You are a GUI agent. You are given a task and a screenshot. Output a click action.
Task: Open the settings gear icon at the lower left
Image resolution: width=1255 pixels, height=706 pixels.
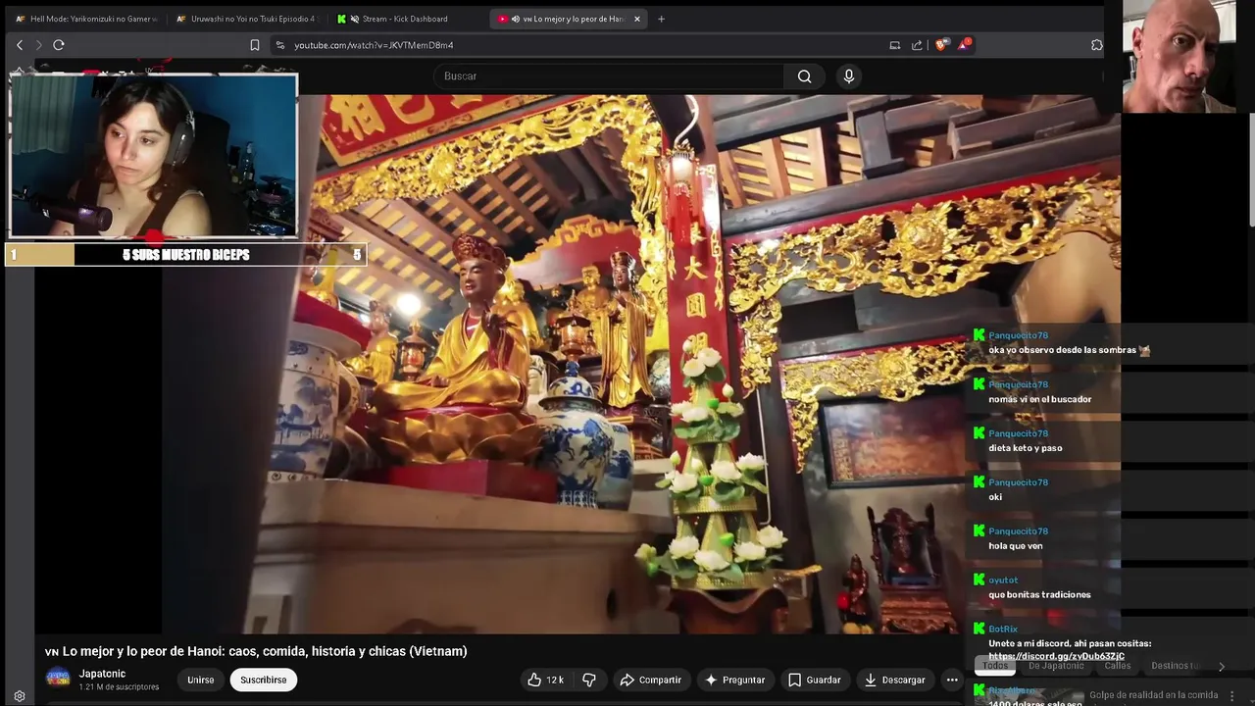pos(20,696)
